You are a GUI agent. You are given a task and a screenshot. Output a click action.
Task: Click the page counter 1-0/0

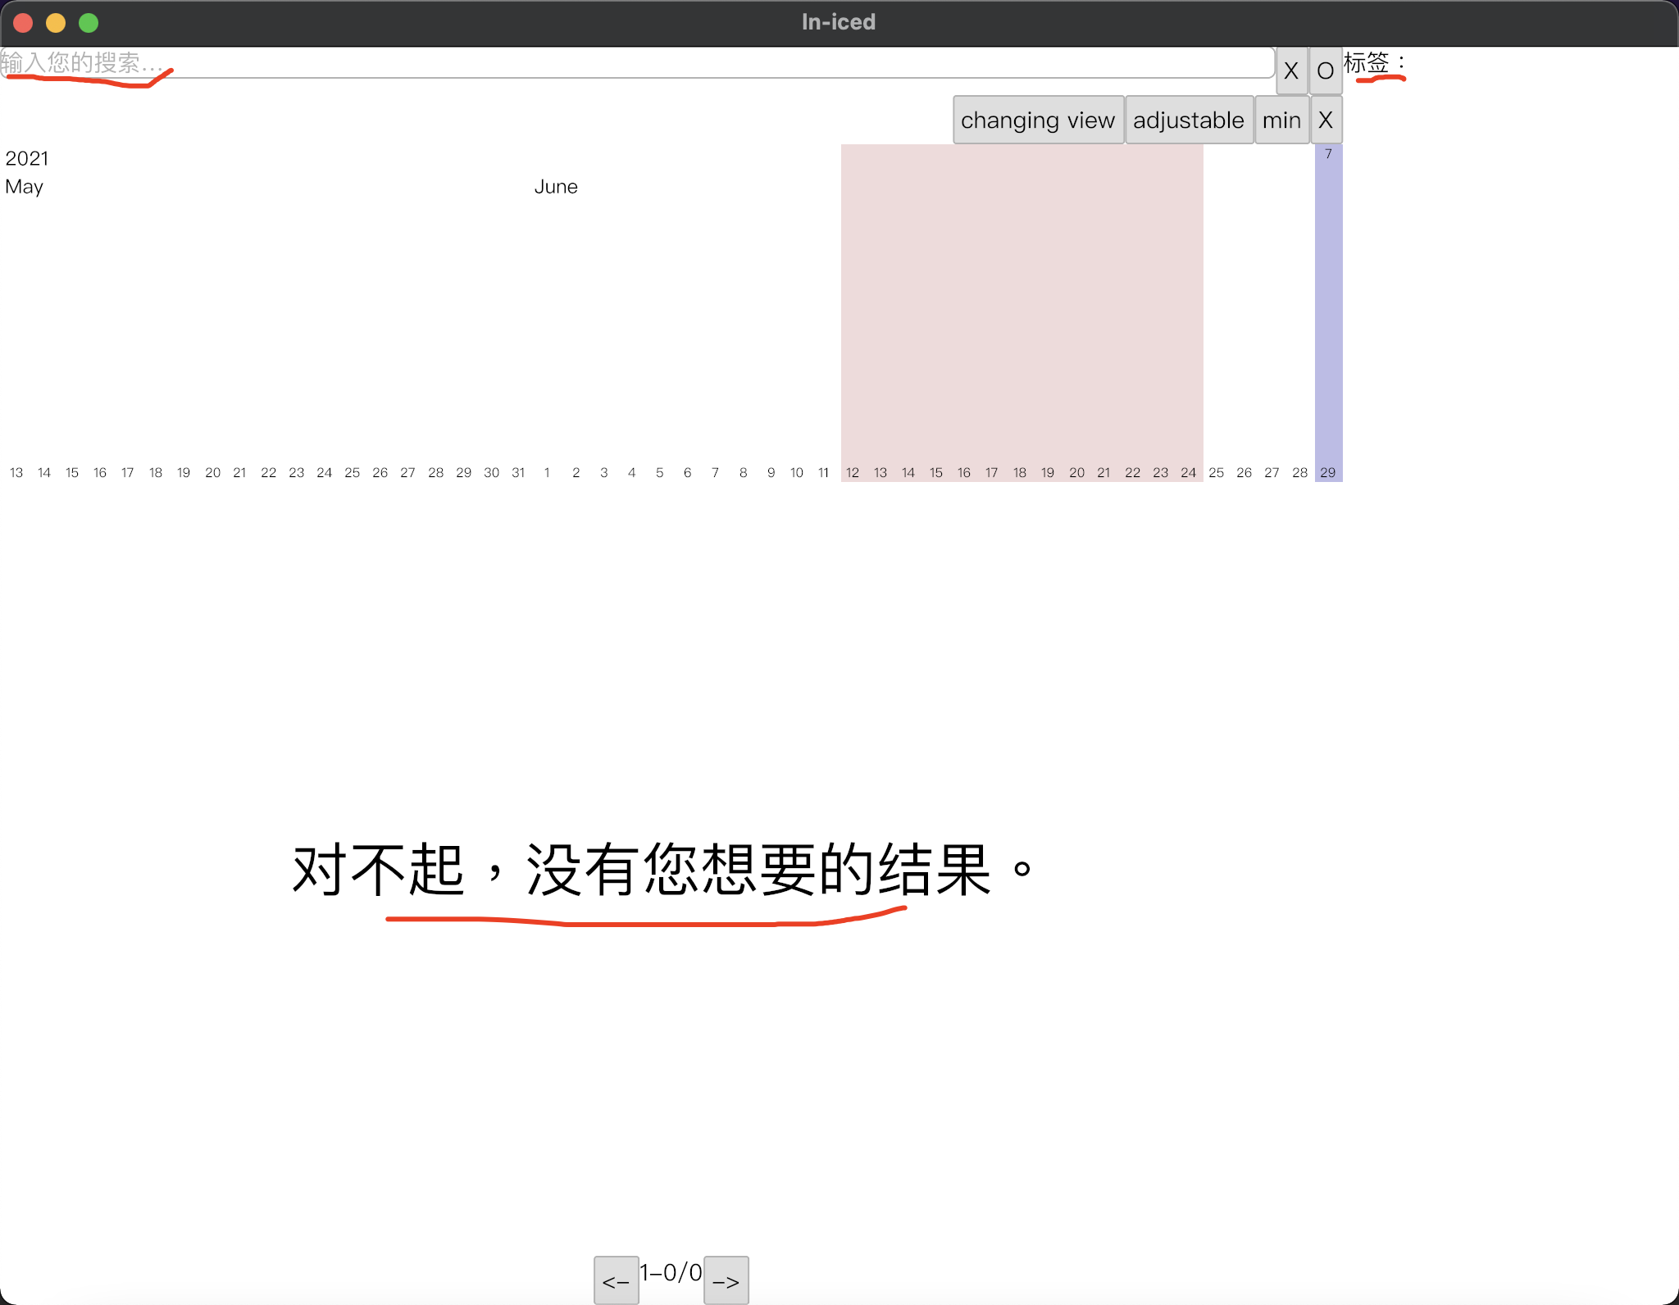coord(671,1272)
